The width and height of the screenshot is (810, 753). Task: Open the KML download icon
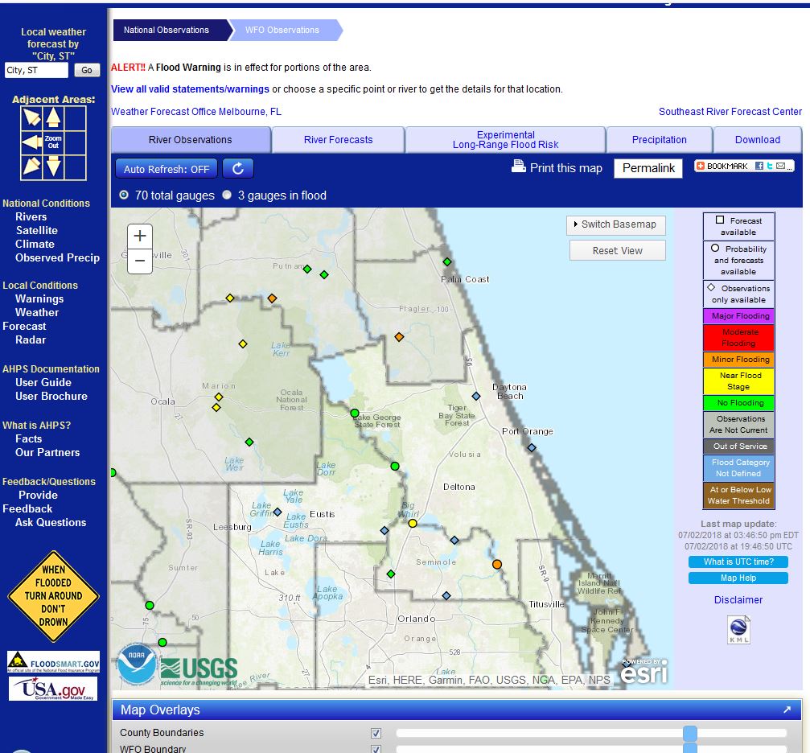click(738, 629)
